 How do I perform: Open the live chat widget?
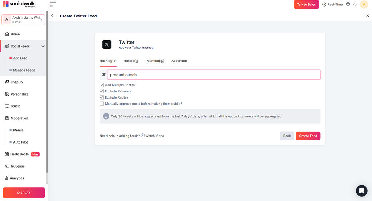pyautogui.click(x=361, y=190)
